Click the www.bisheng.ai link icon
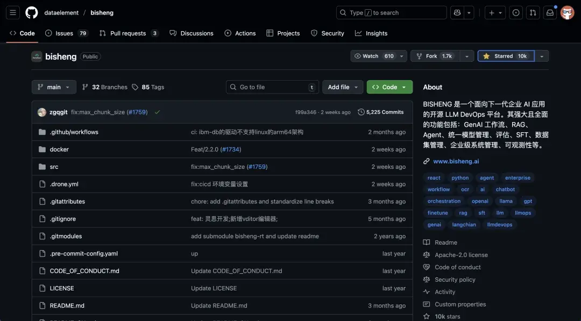The width and height of the screenshot is (581, 321). pyautogui.click(x=427, y=161)
